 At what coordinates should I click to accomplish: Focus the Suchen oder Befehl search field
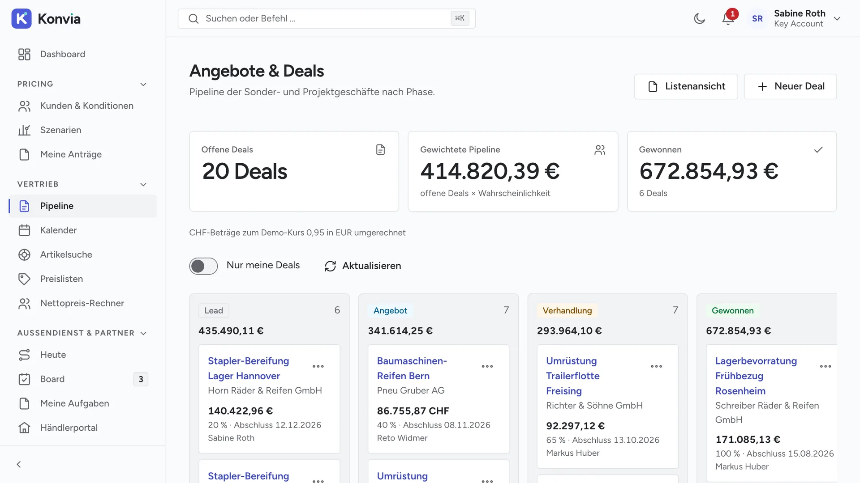pyautogui.click(x=327, y=19)
